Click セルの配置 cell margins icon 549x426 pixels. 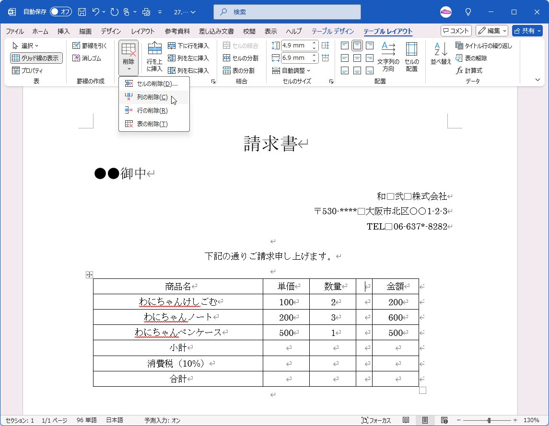point(412,57)
